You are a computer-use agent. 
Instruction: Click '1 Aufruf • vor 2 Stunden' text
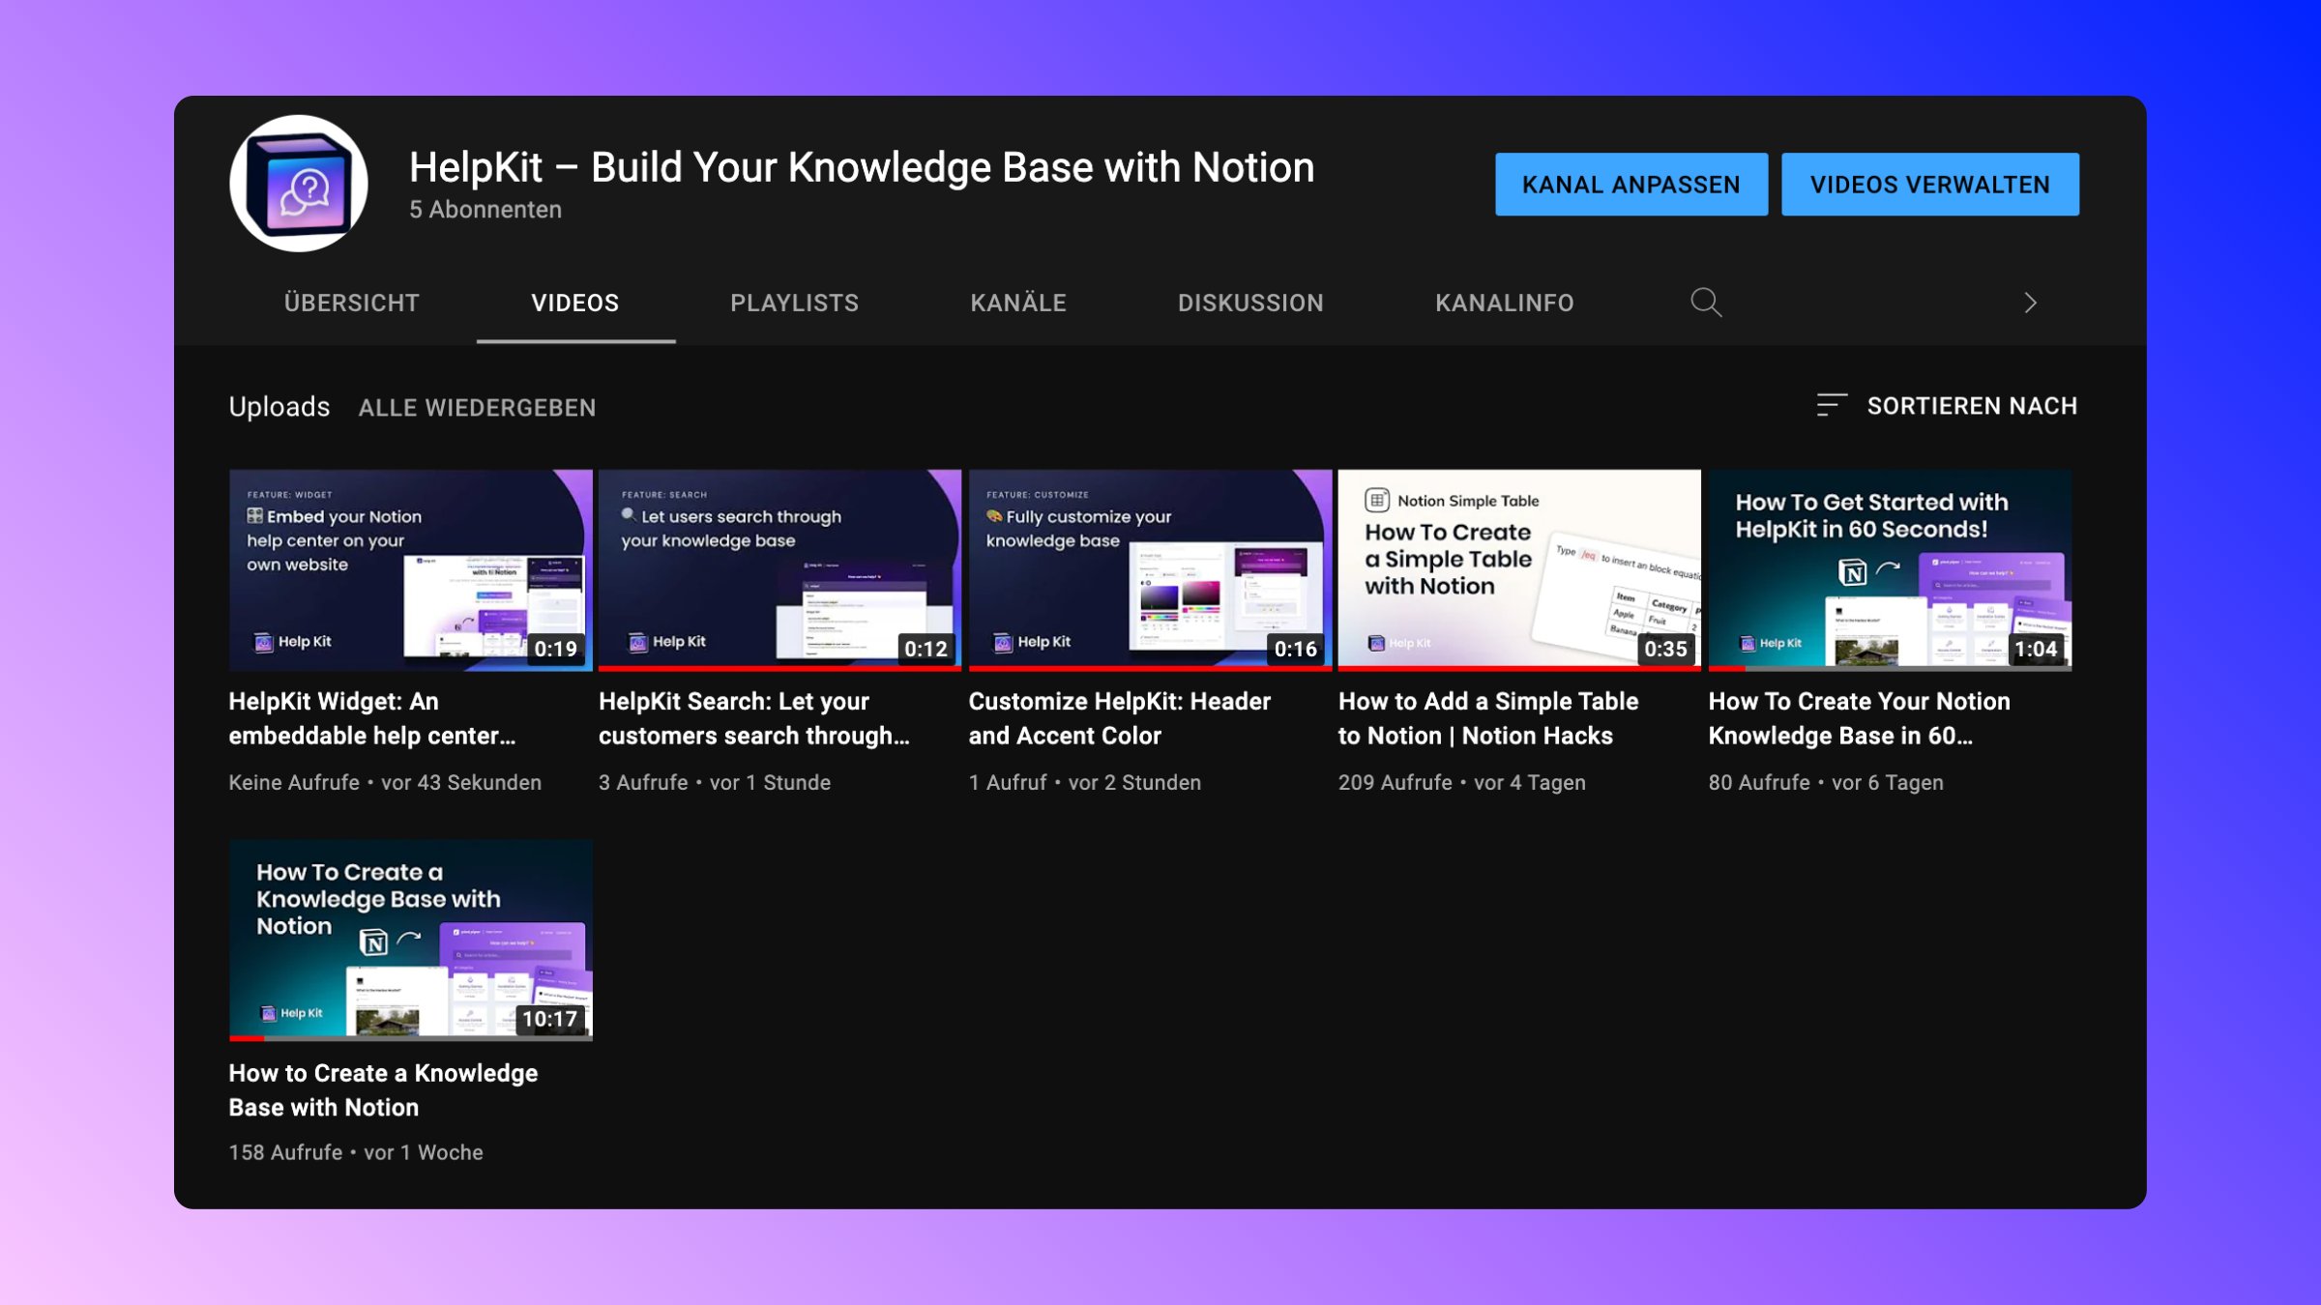[x=1085, y=782]
